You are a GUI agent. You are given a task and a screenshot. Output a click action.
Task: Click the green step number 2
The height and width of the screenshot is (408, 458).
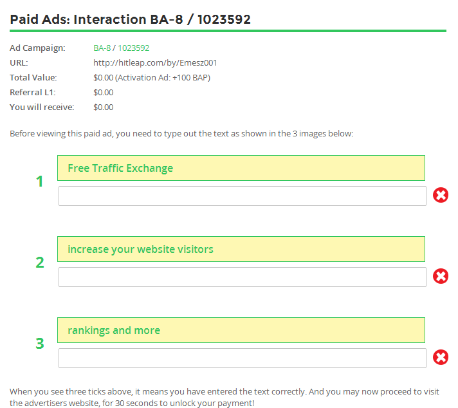40,263
